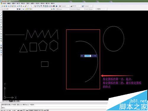This screenshot has width=148, height=111.
Task: Click the Zoom Window icon
Action: pyautogui.click(x=39, y=6)
